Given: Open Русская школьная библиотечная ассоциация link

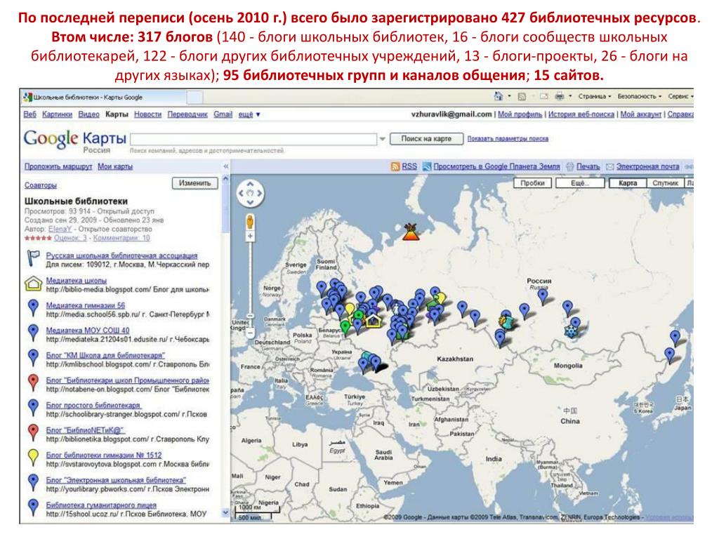Looking at the screenshot, I should coord(121,255).
